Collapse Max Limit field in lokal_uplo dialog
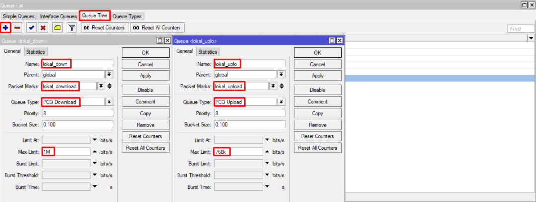 click(x=268, y=151)
